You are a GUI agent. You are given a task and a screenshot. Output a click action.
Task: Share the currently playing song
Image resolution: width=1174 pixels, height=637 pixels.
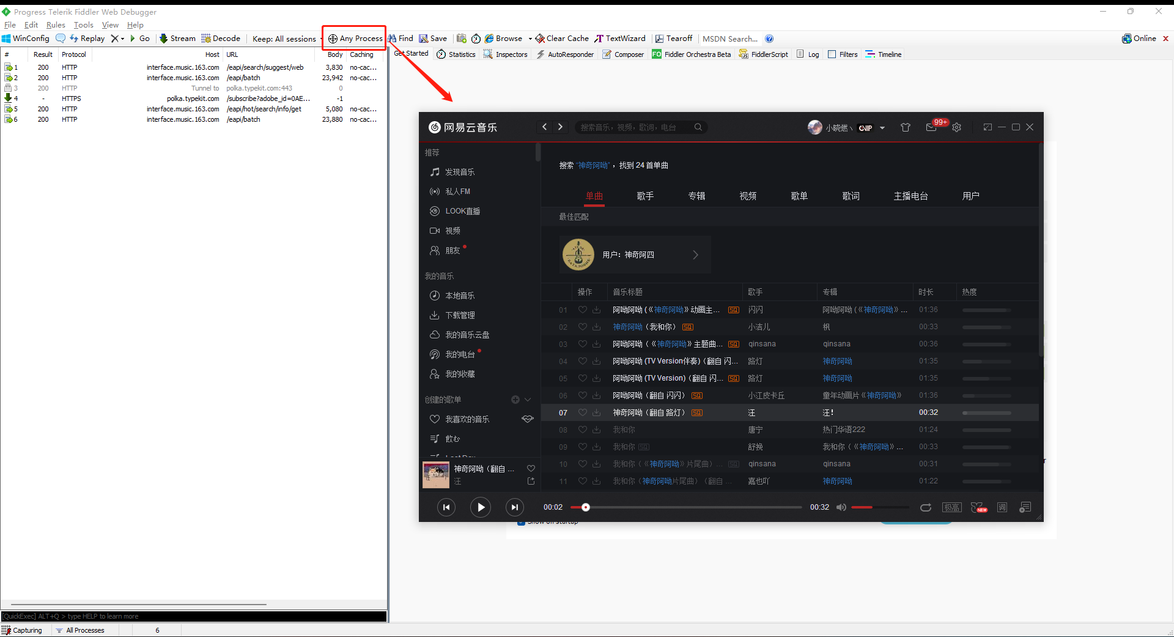pyautogui.click(x=531, y=482)
